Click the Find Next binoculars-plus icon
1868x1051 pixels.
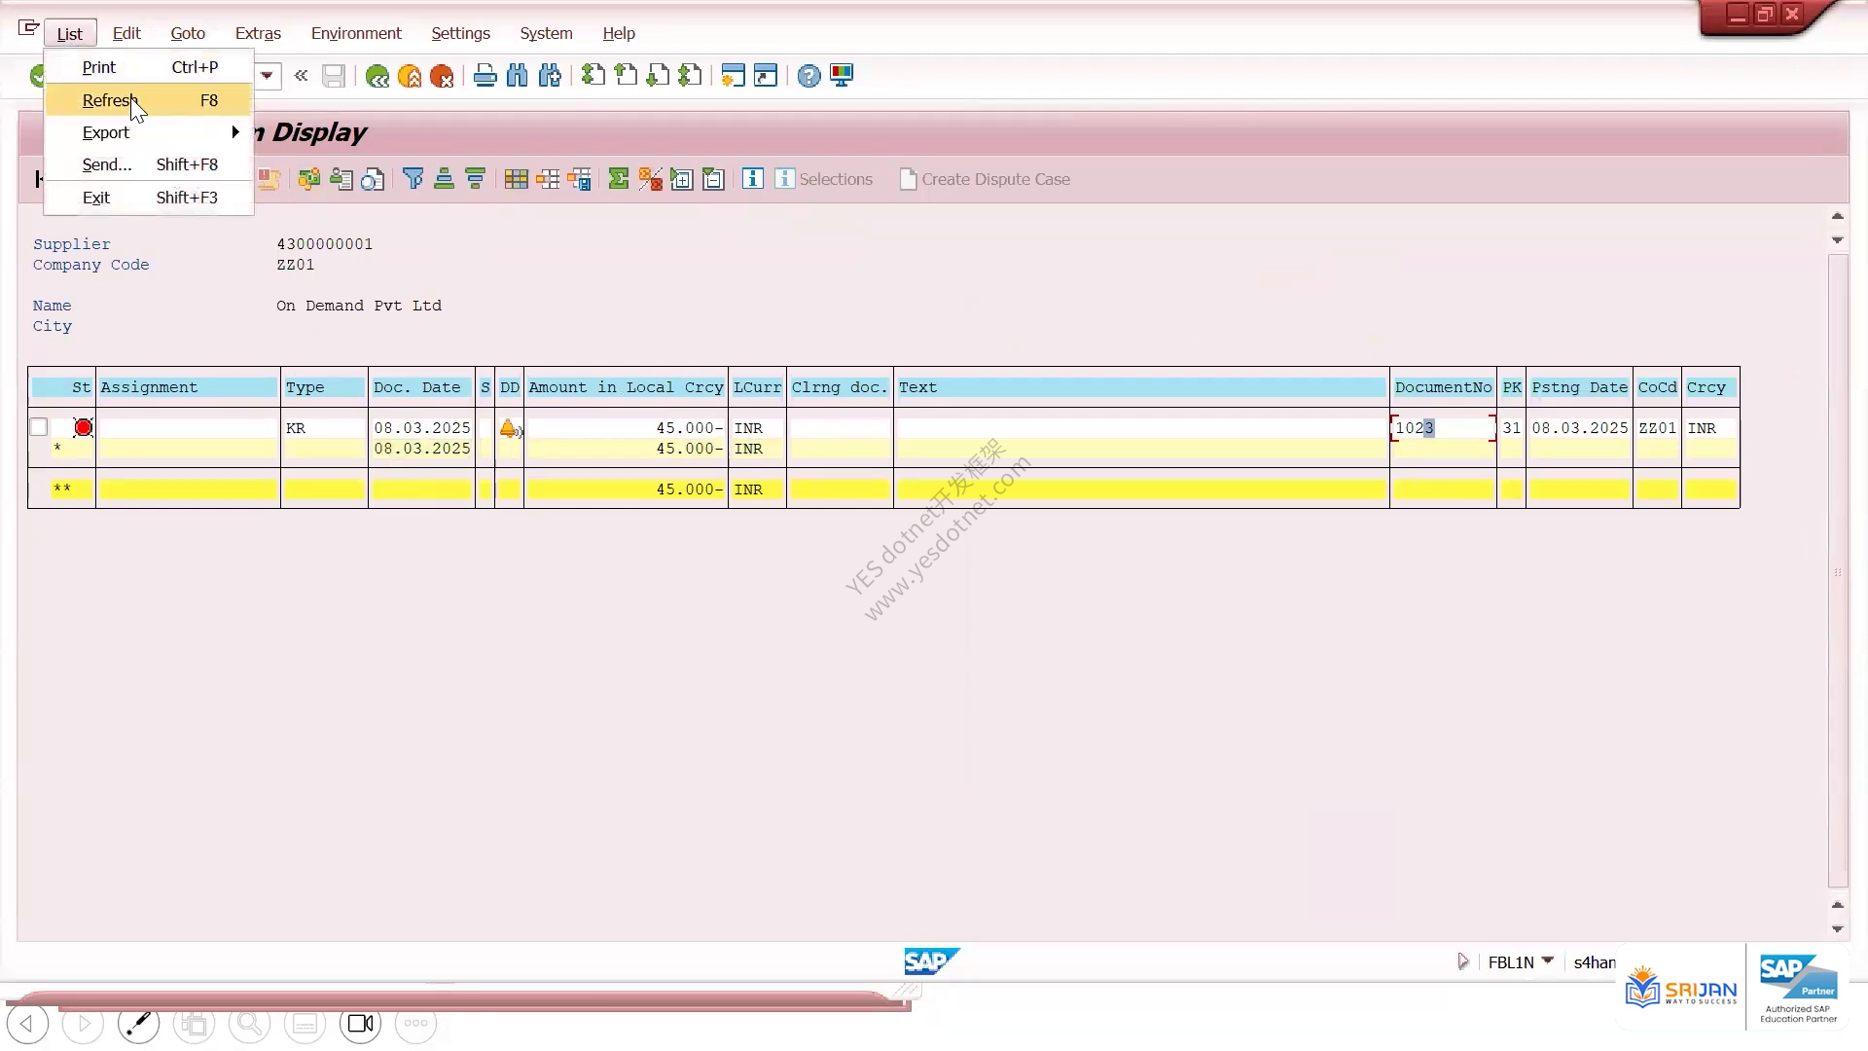[x=550, y=76]
